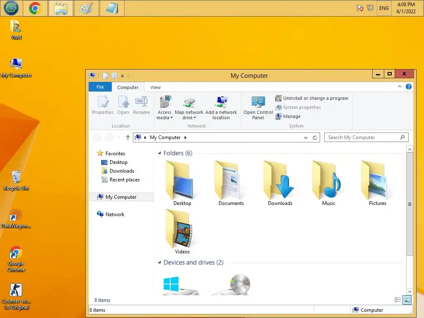The width and height of the screenshot is (424, 318).
Task: Click the arrow before My Computer breadcrumb
Action: (145, 137)
